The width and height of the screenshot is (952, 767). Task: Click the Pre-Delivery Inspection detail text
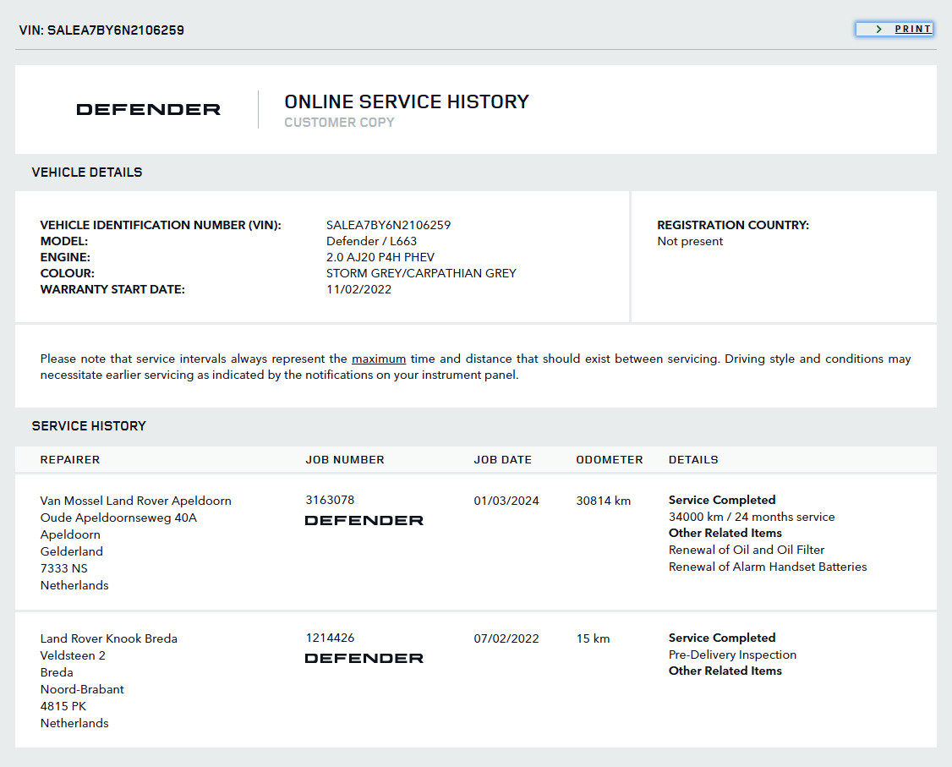coord(732,655)
